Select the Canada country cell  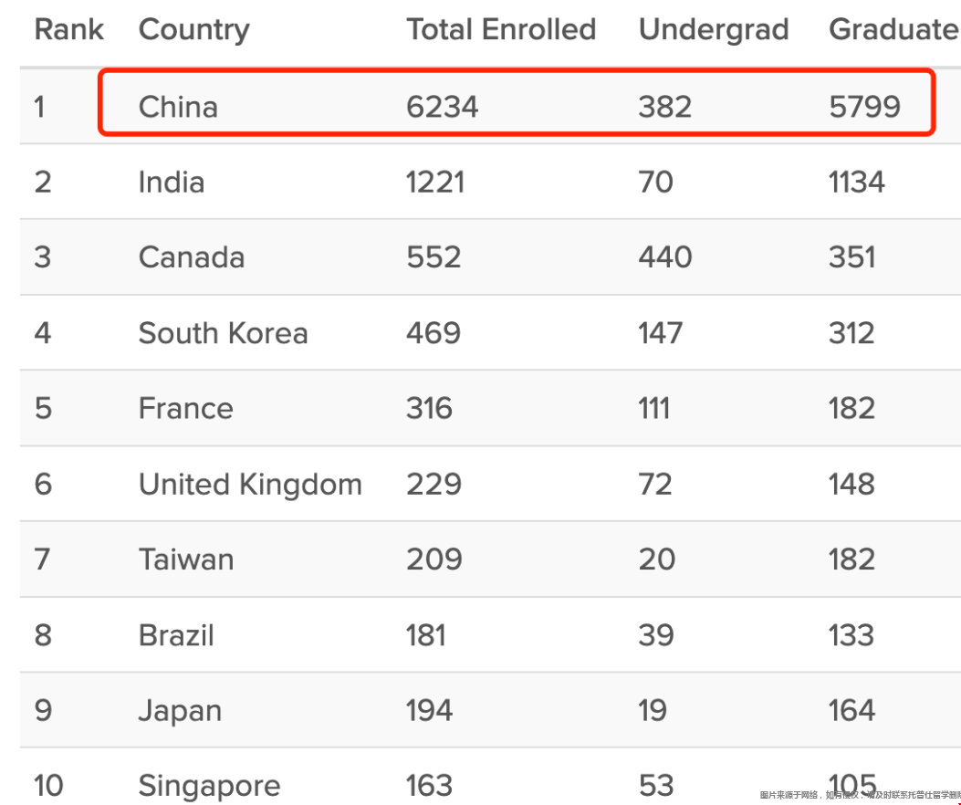192,256
